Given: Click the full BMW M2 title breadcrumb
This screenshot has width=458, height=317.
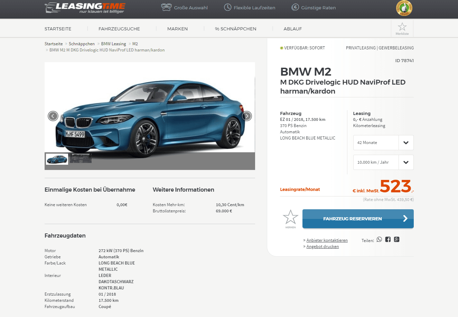Looking at the screenshot, I should pos(107,50).
